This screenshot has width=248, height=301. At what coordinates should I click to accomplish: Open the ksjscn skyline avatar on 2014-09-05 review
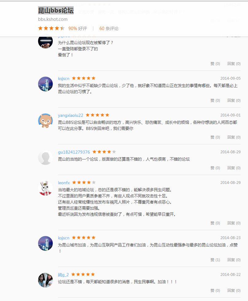45,84
